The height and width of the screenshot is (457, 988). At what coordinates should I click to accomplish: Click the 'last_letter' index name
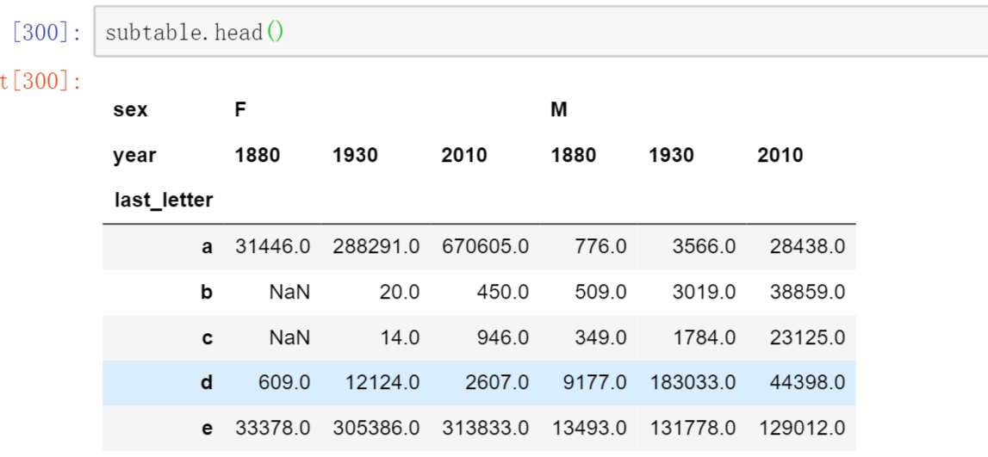tap(164, 201)
